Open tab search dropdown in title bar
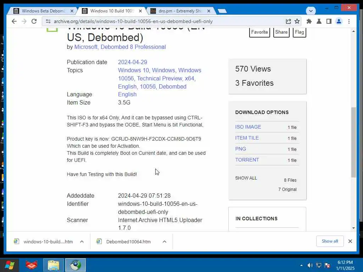This screenshot has width=363, height=272. click(311, 11)
